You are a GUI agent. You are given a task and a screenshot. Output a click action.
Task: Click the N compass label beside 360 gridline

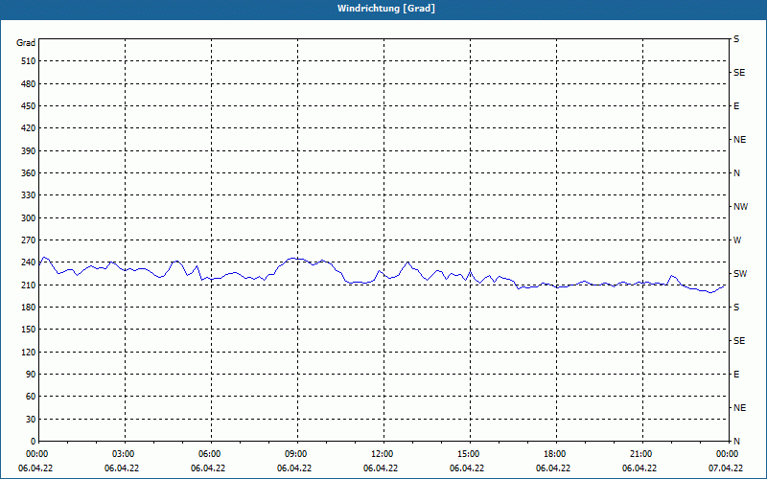click(736, 173)
